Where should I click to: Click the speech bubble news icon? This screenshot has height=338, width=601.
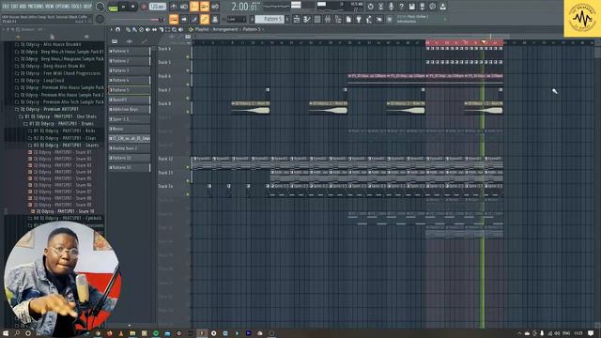pyautogui.click(x=432, y=7)
